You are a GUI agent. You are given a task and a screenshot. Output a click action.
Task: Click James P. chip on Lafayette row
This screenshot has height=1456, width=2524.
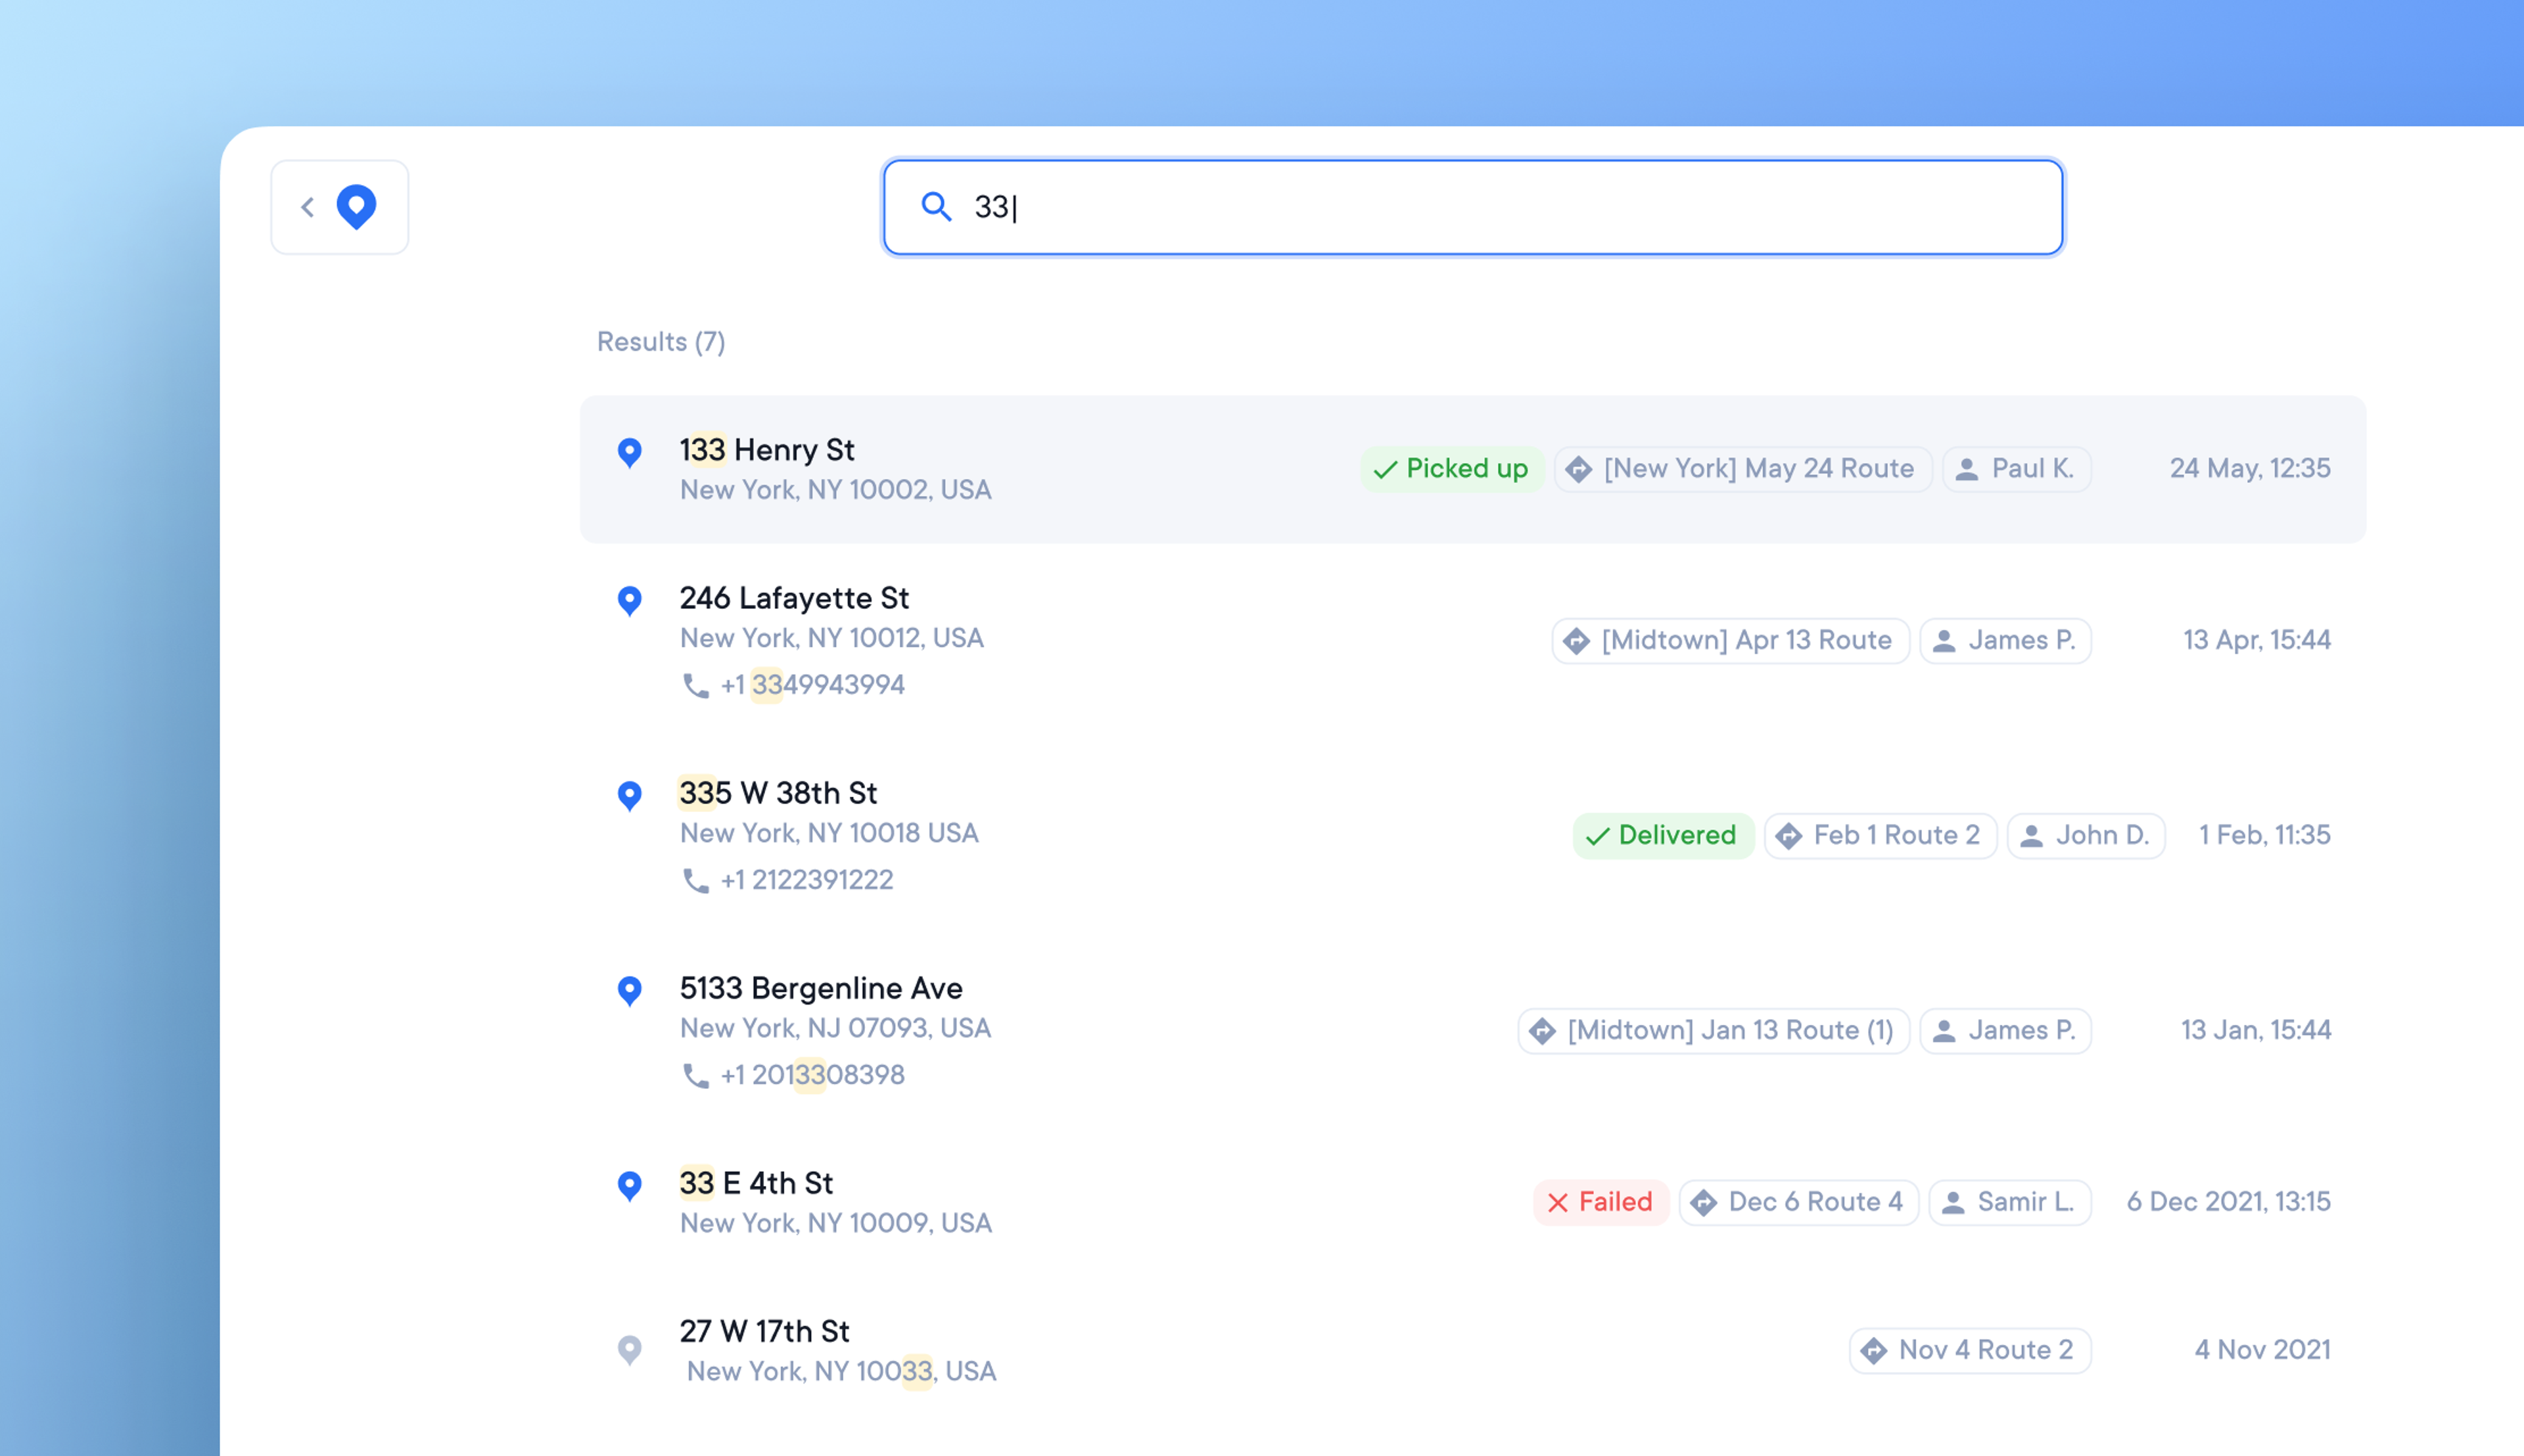click(2005, 640)
